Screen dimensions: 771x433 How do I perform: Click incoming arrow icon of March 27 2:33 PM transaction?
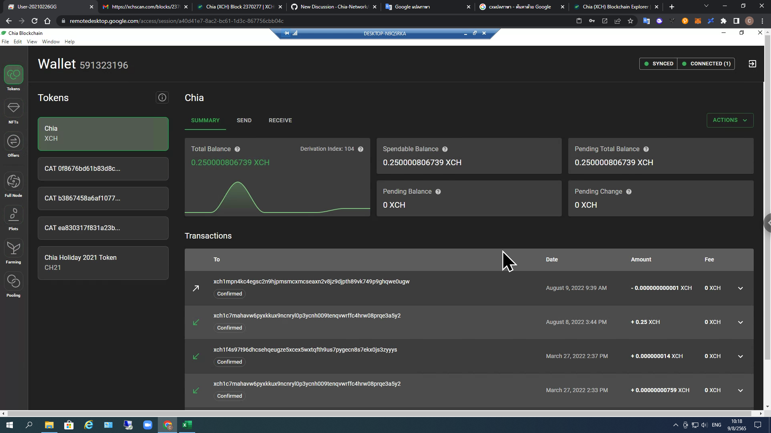(196, 391)
